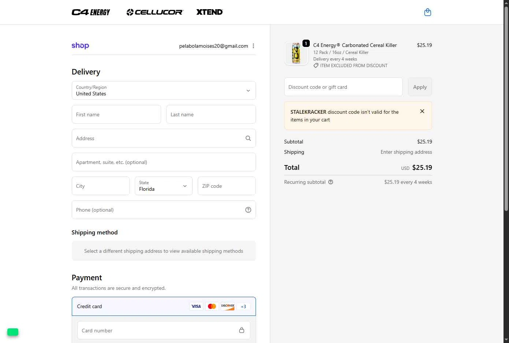Click the Enter shipping address text
This screenshot has height=343, width=509.
pos(406,152)
